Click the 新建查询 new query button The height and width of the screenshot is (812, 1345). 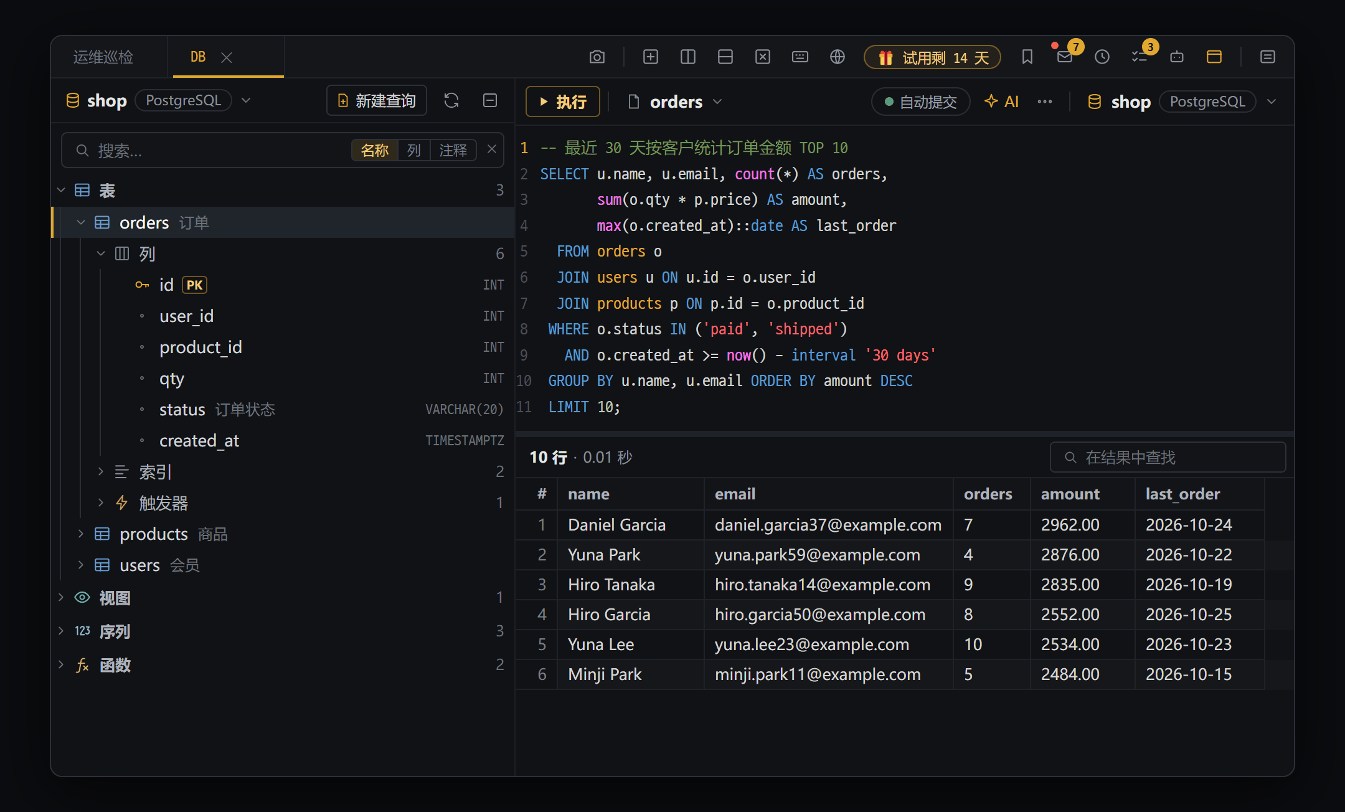tap(377, 100)
